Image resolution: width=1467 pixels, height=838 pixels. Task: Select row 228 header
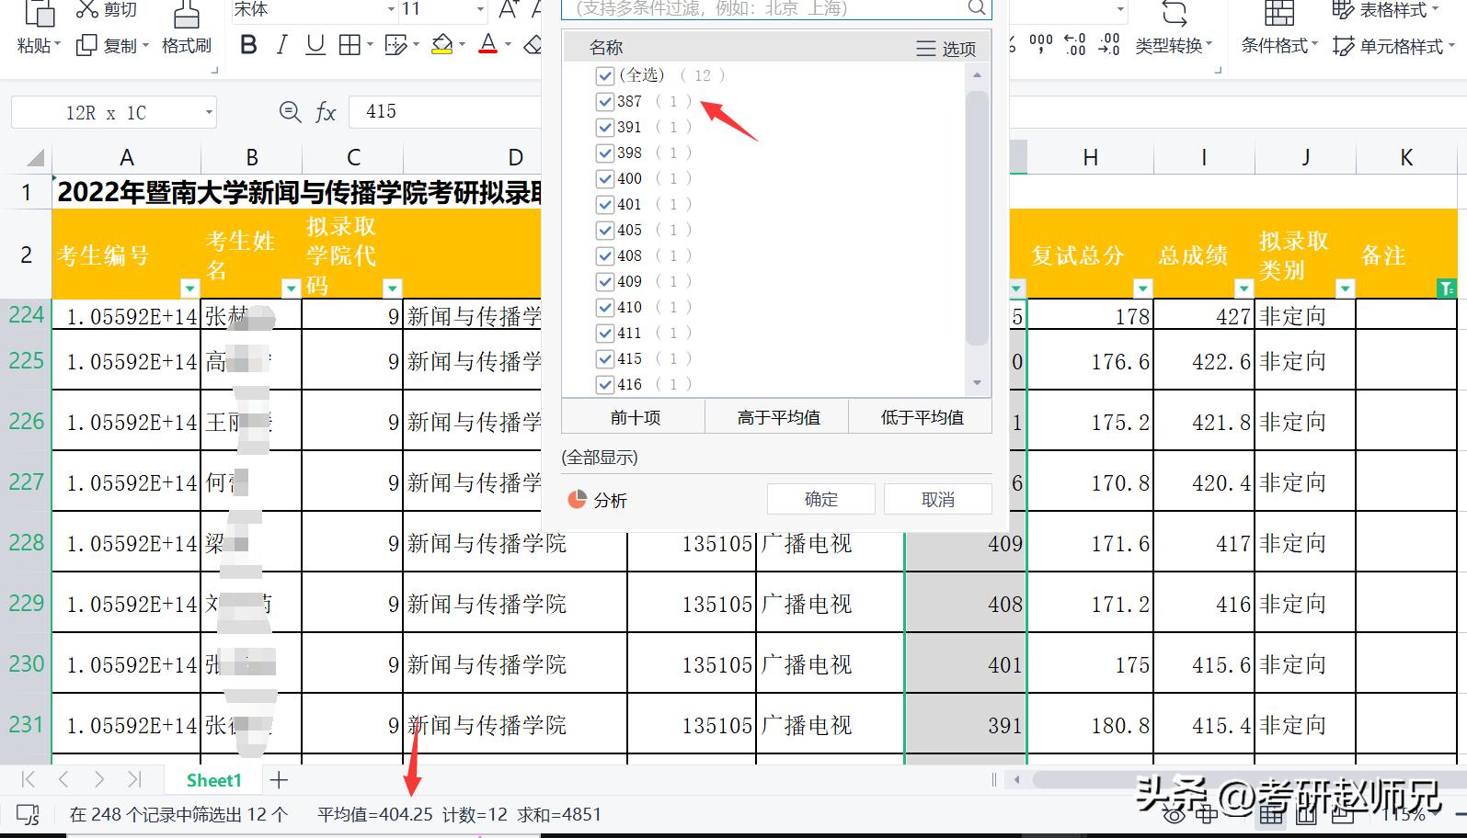pyautogui.click(x=26, y=542)
